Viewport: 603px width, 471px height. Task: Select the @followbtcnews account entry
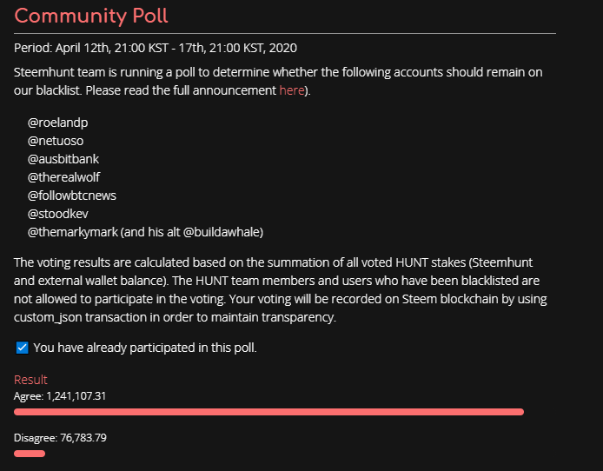click(72, 196)
